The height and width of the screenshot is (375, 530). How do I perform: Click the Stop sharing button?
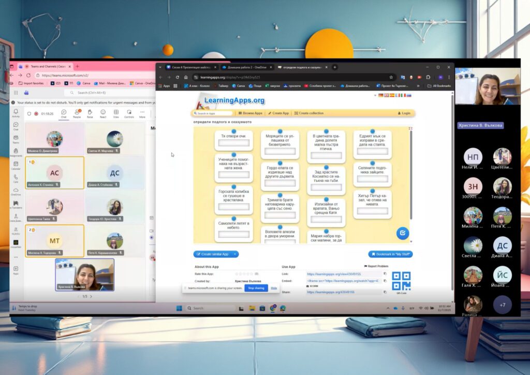pos(256,288)
